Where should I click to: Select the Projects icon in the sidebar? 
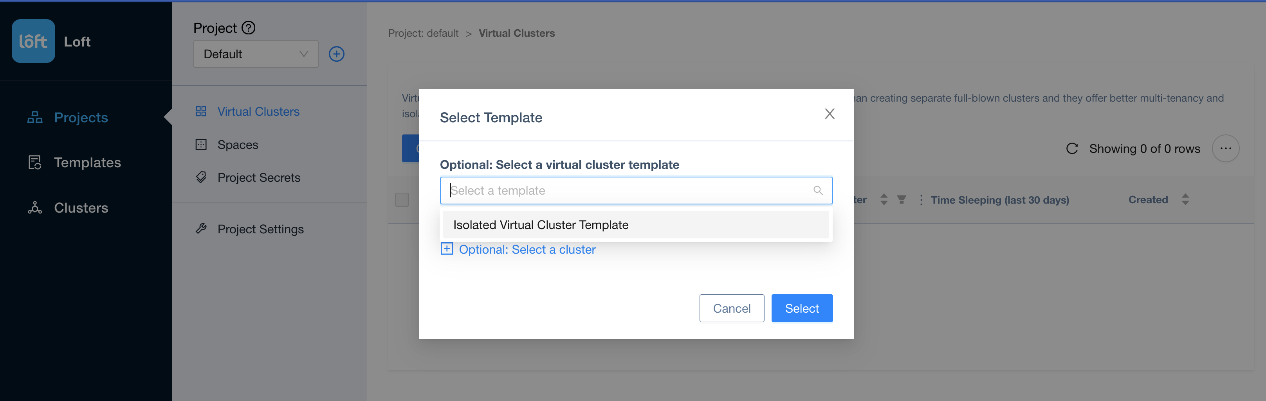(34, 117)
